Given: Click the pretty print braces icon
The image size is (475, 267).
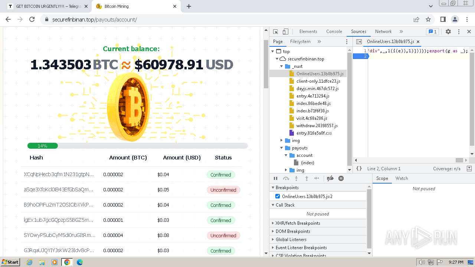Looking at the screenshot, I should pyautogui.click(x=359, y=168).
